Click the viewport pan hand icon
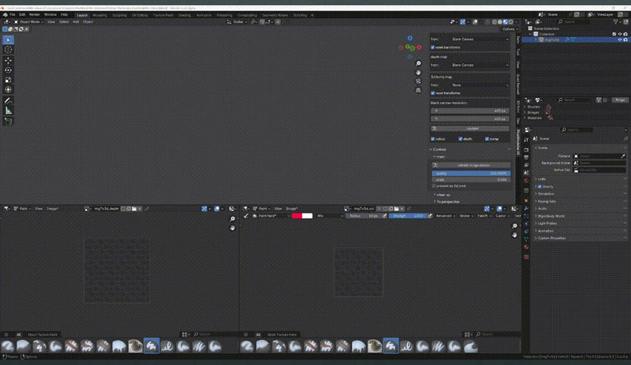 (x=418, y=72)
